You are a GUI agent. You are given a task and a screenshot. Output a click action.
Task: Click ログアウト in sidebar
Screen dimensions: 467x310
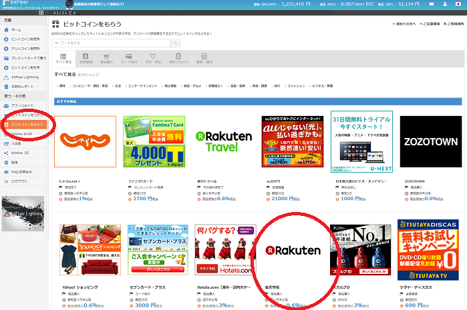[x=19, y=180]
